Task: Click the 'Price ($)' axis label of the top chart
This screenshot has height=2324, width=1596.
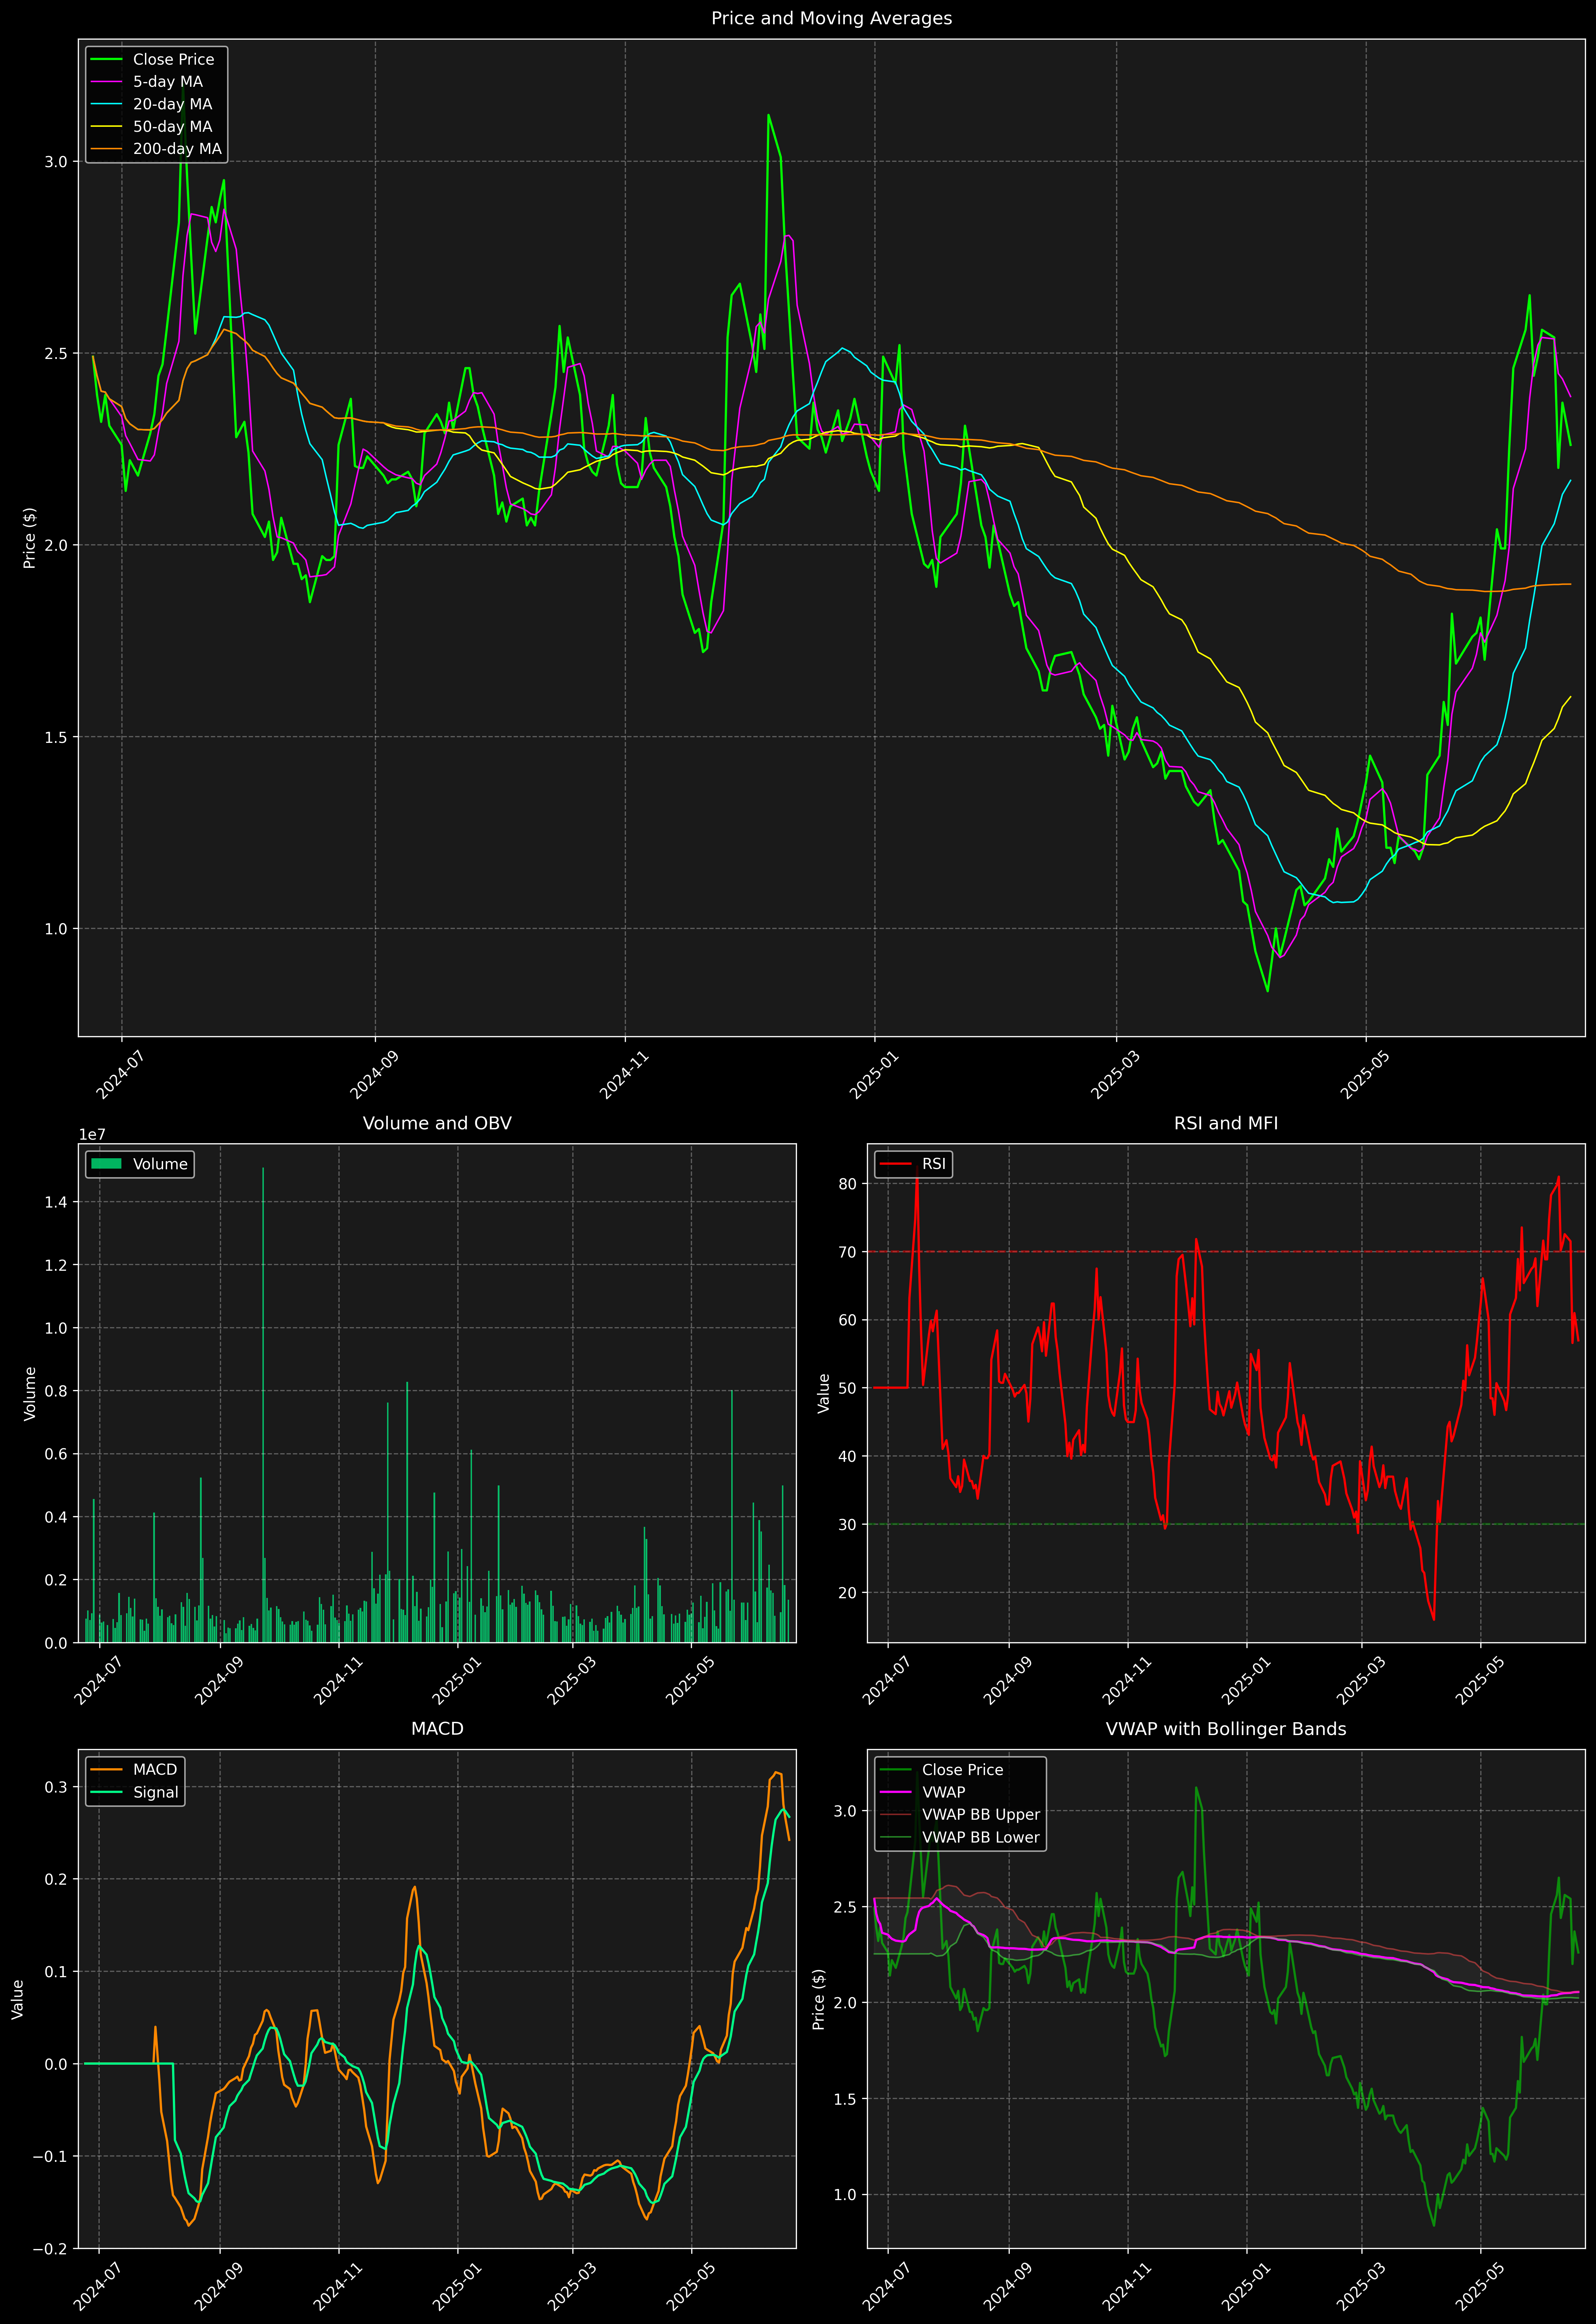Action: pyautogui.click(x=30, y=538)
